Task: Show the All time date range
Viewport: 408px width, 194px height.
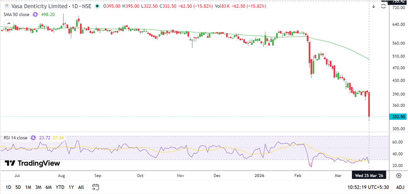Action: tap(81, 187)
